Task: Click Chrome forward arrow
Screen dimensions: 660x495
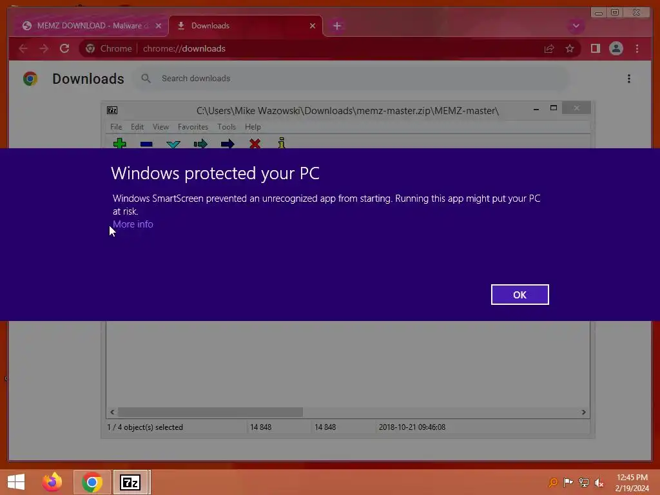Action: pos(44,48)
